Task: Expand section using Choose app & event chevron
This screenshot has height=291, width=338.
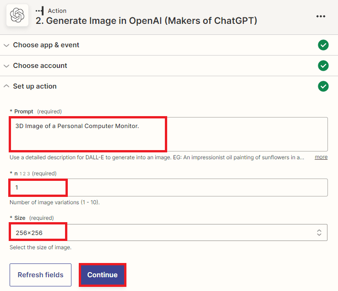Action: [x=6, y=45]
